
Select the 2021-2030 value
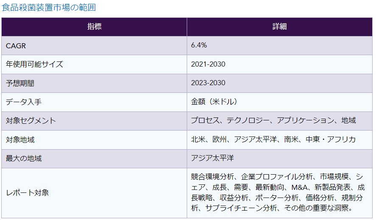[x=208, y=64]
